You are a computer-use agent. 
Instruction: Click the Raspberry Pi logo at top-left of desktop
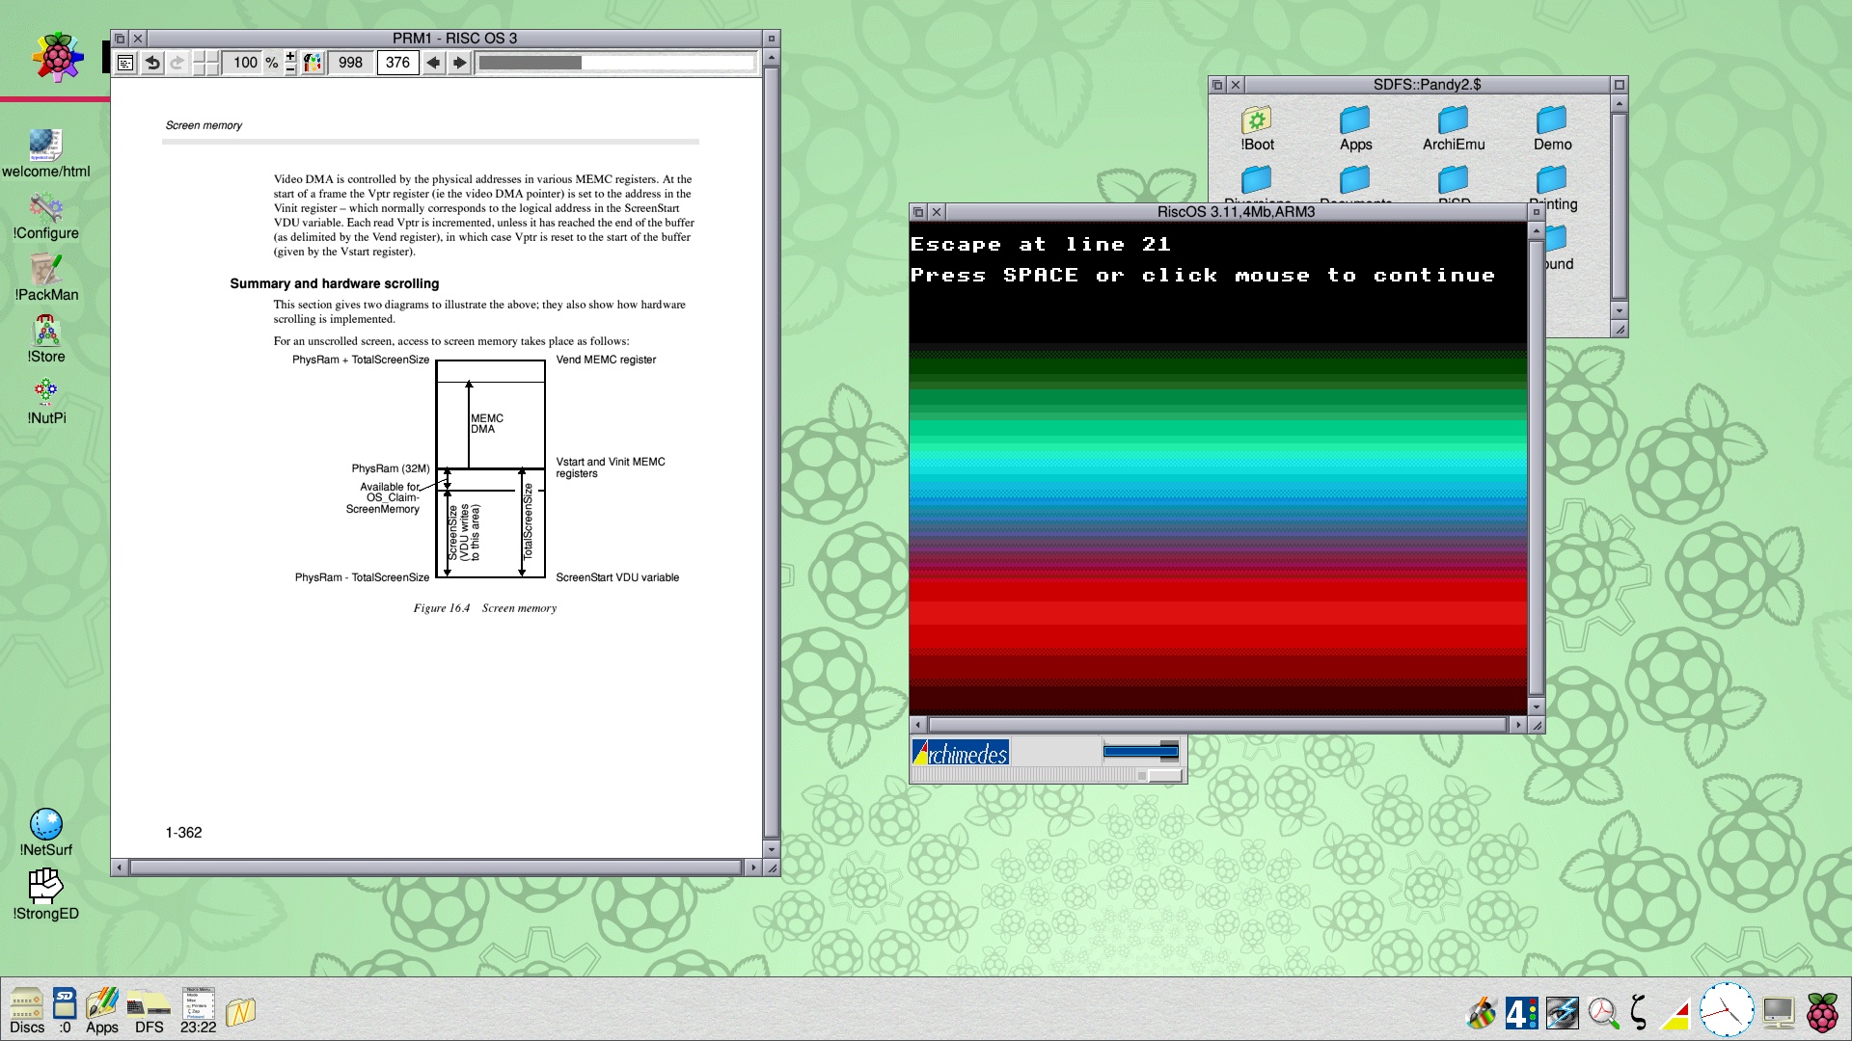coord(57,57)
